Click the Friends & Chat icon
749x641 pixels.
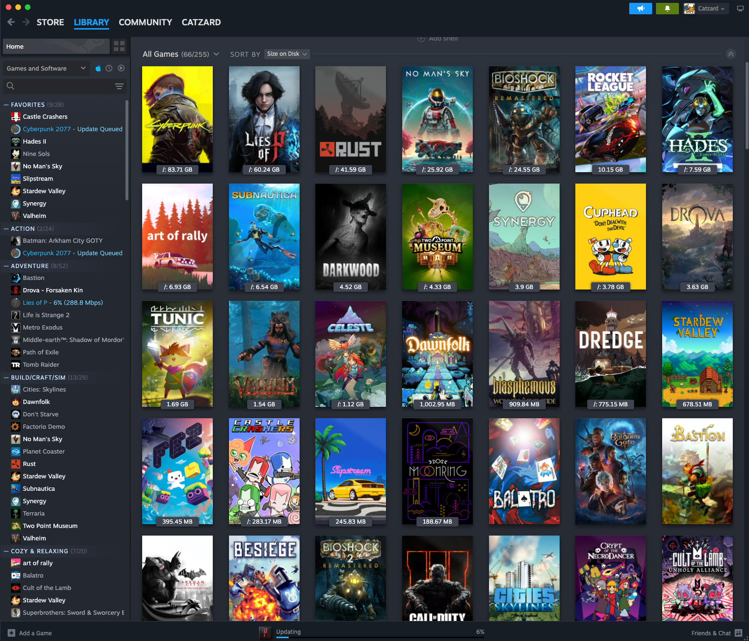click(x=738, y=633)
